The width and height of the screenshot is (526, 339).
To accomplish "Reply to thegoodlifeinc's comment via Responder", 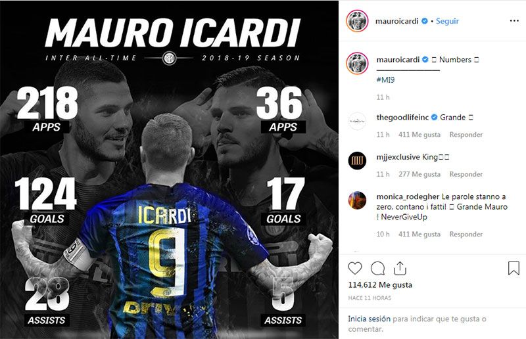I will coord(466,135).
